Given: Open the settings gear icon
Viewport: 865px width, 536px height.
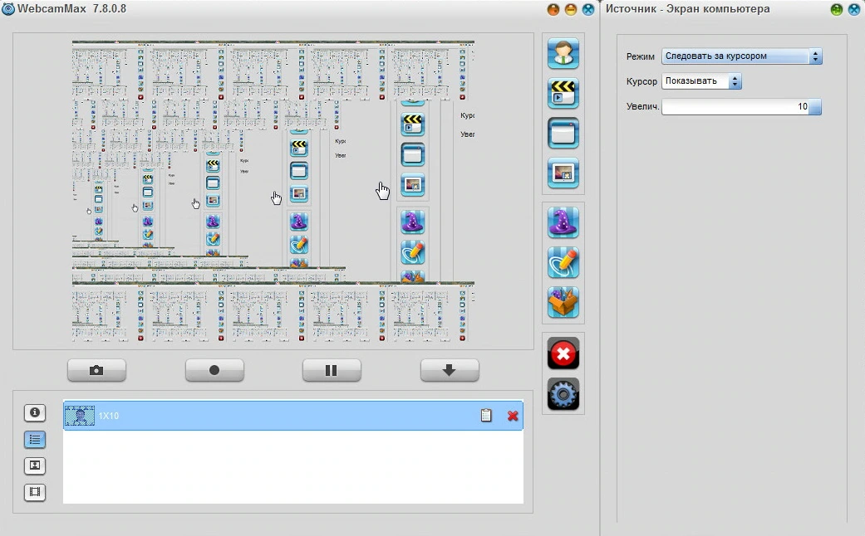Looking at the screenshot, I should [x=563, y=394].
